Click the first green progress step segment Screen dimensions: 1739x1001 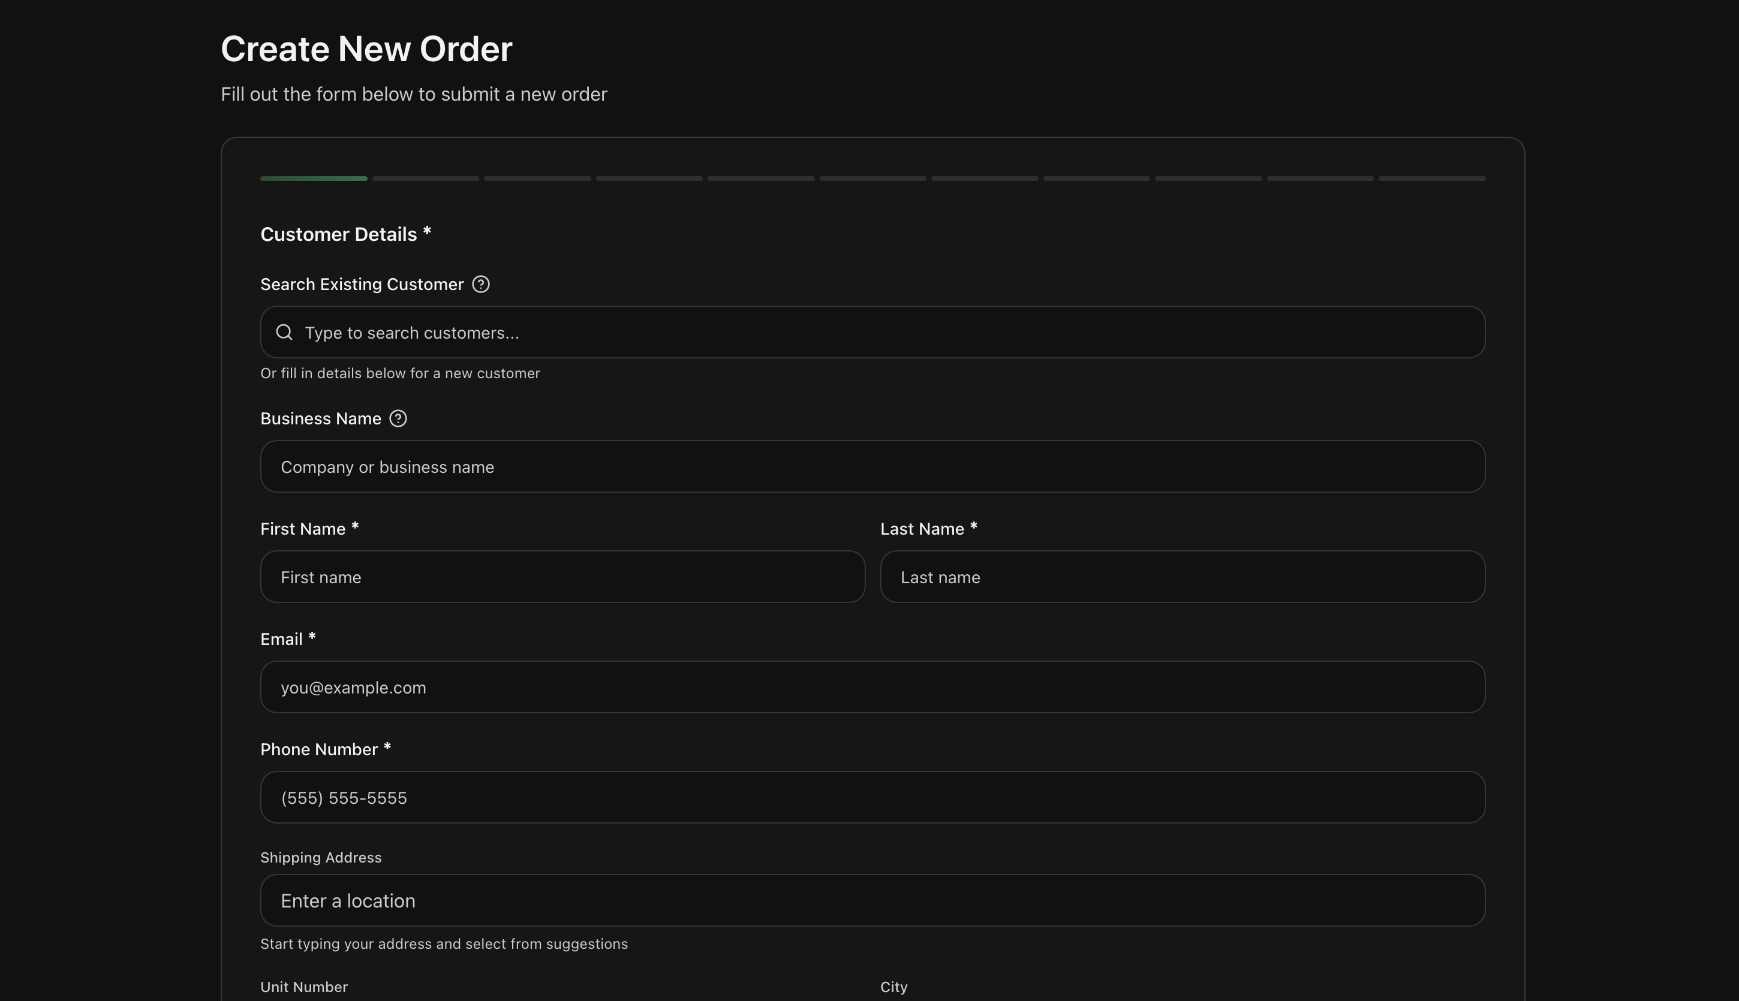point(314,179)
